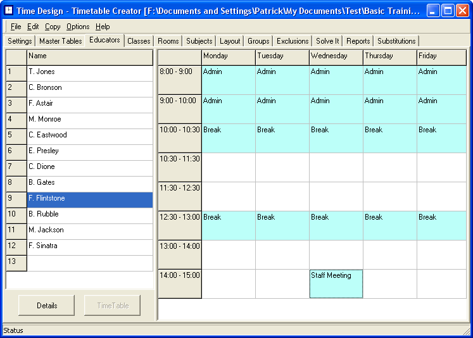Switch to the Master Tables tab

click(x=60, y=41)
